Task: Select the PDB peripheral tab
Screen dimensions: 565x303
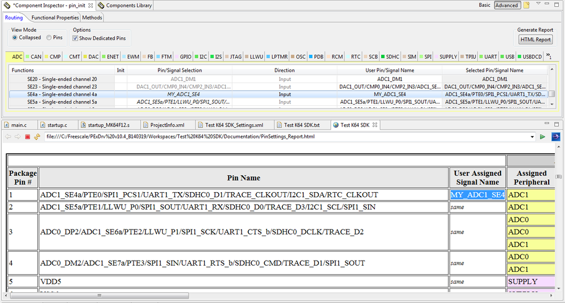Action: click(x=316, y=57)
